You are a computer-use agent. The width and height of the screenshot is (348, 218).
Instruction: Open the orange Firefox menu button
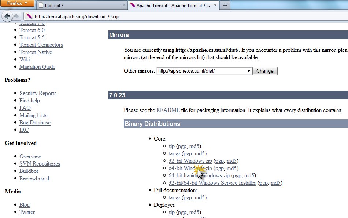pyautogui.click(x=17, y=3)
